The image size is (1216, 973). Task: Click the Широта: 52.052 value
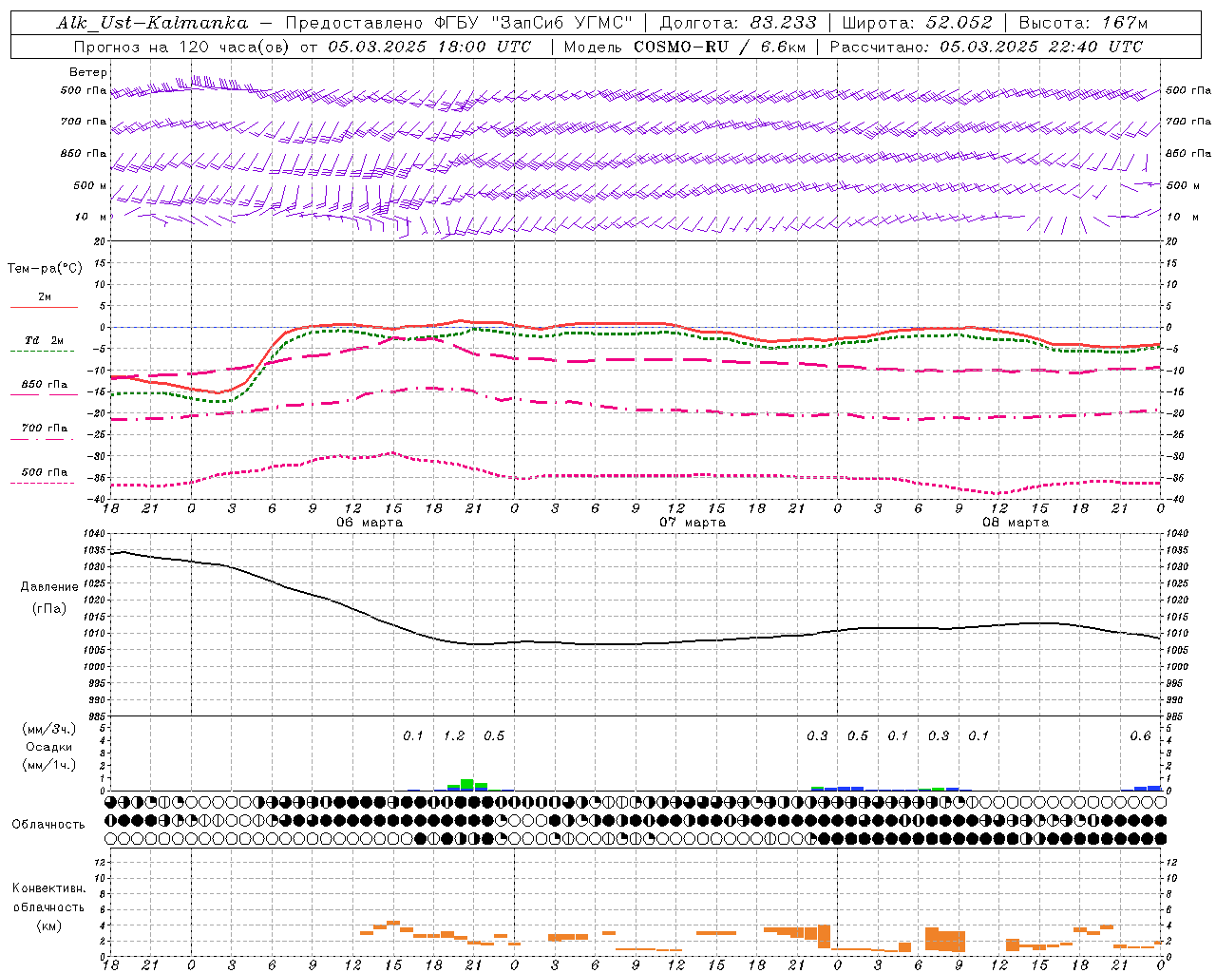918,23
